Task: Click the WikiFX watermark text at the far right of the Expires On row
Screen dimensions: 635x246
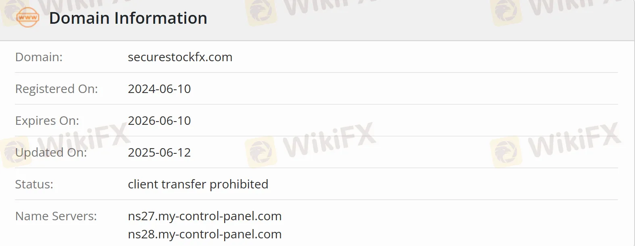Action: [573, 140]
